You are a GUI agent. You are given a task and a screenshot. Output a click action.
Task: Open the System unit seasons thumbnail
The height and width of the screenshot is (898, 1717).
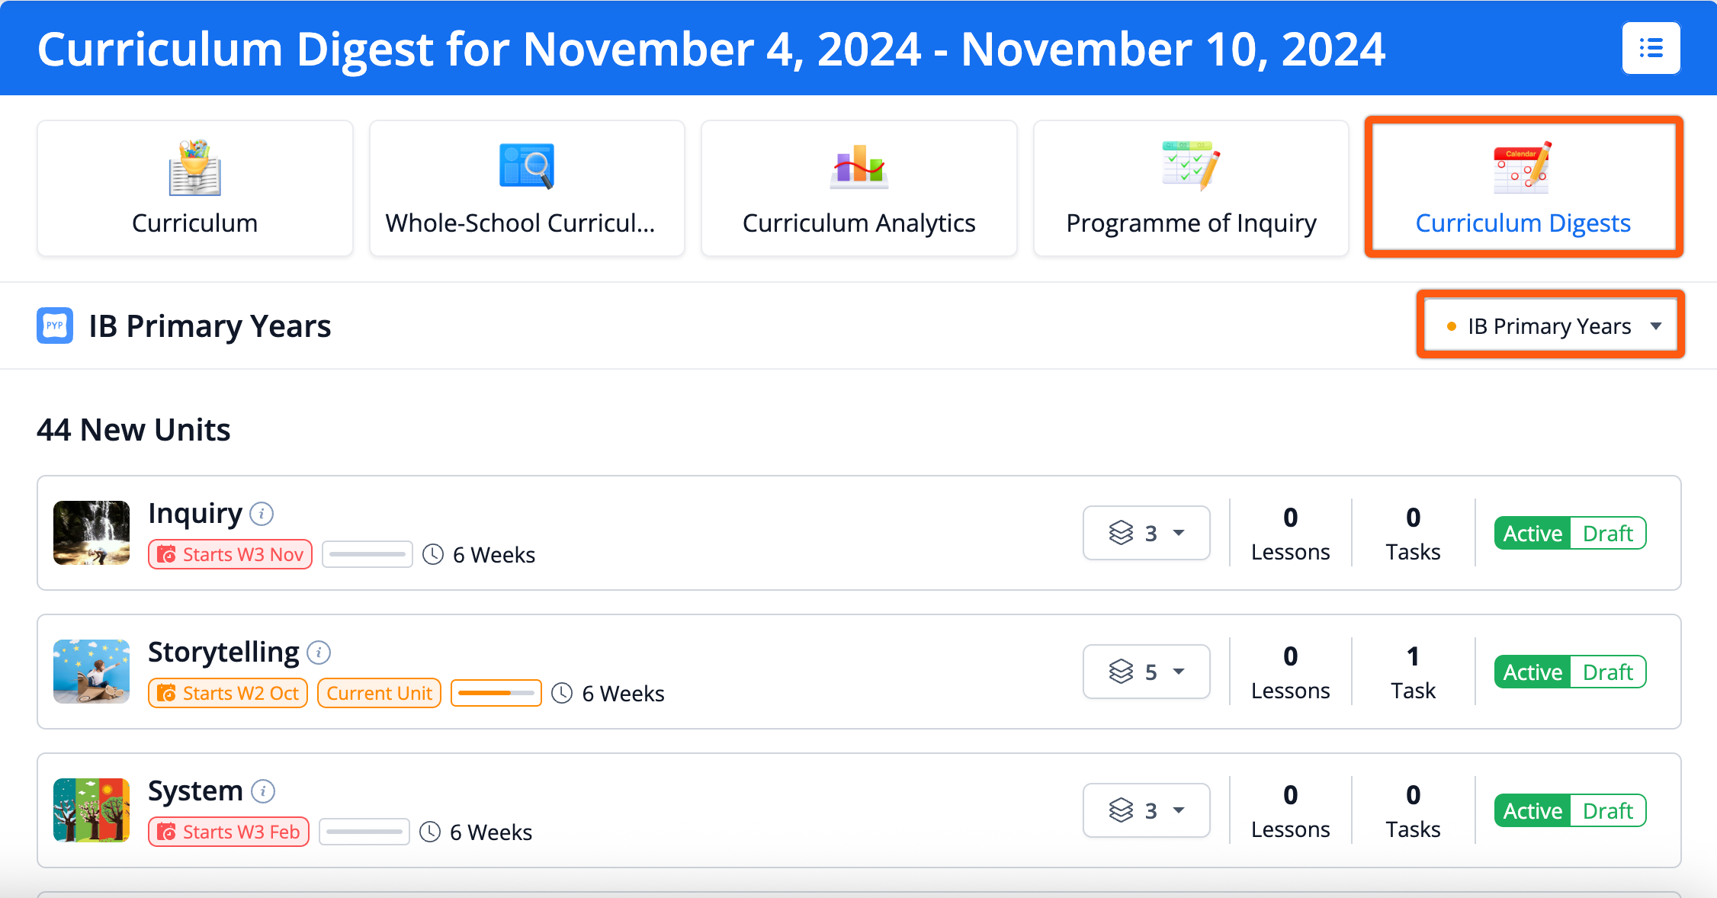point(91,810)
